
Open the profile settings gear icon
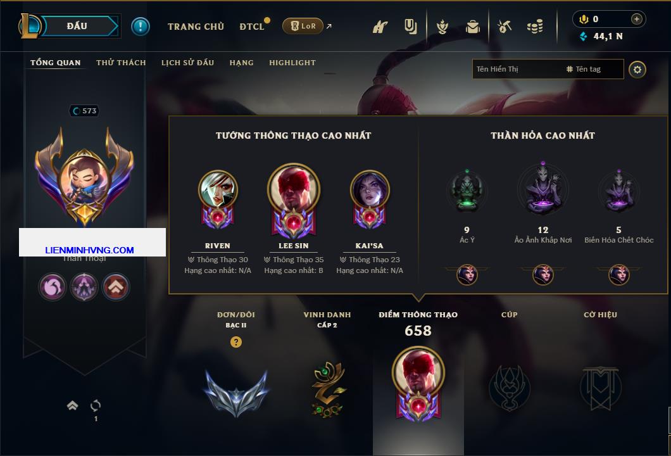click(x=637, y=70)
